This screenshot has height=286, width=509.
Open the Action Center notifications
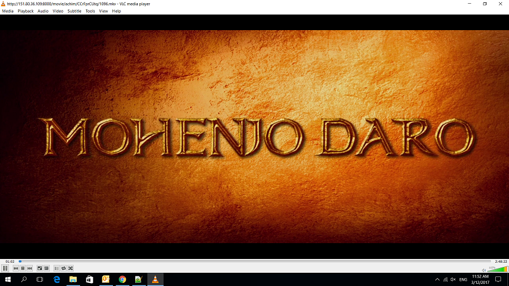[498, 280]
